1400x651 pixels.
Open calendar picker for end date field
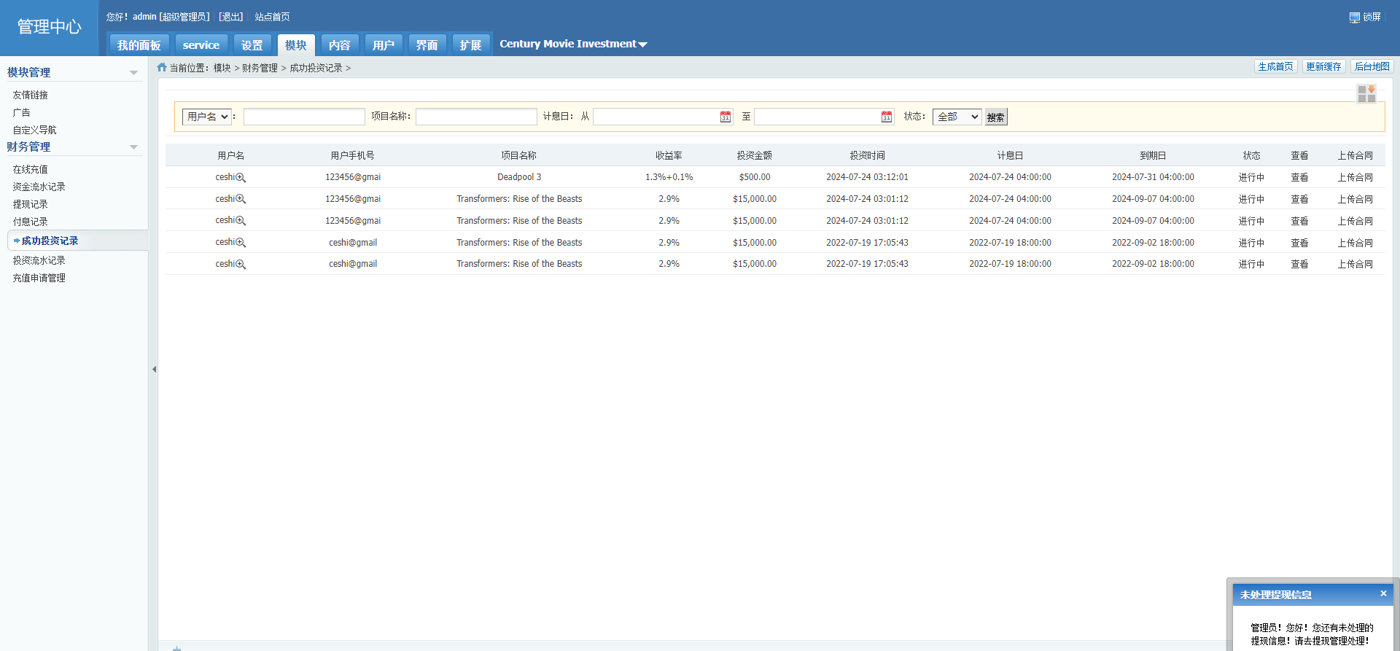click(x=886, y=117)
